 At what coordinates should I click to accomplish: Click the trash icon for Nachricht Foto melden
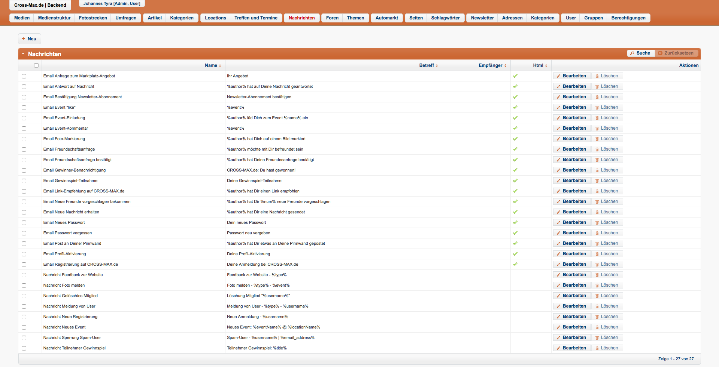(597, 286)
